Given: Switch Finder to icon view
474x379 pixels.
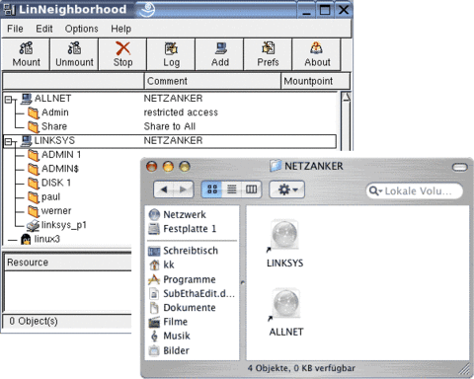Looking at the screenshot, I should pyautogui.click(x=212, y=189).
